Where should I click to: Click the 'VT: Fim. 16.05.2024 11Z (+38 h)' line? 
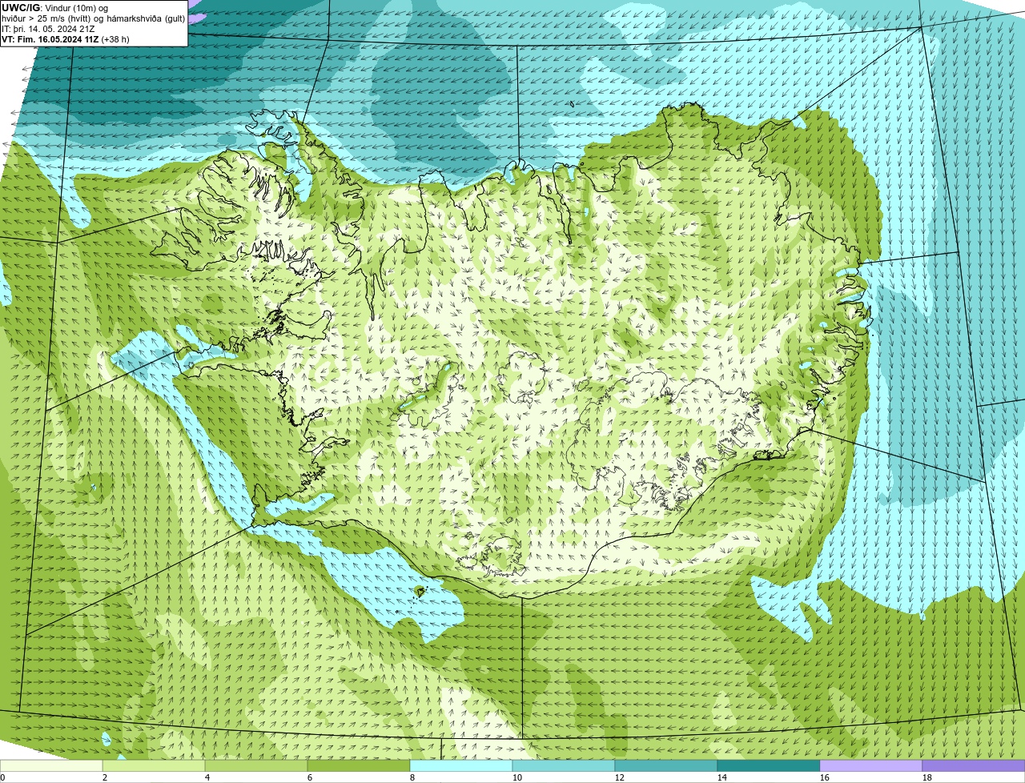coord(66,38)
